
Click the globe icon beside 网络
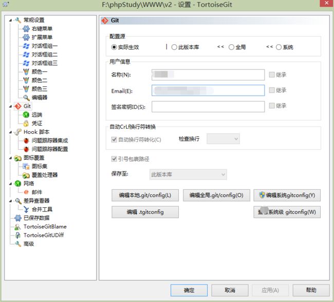pos(18,184)
